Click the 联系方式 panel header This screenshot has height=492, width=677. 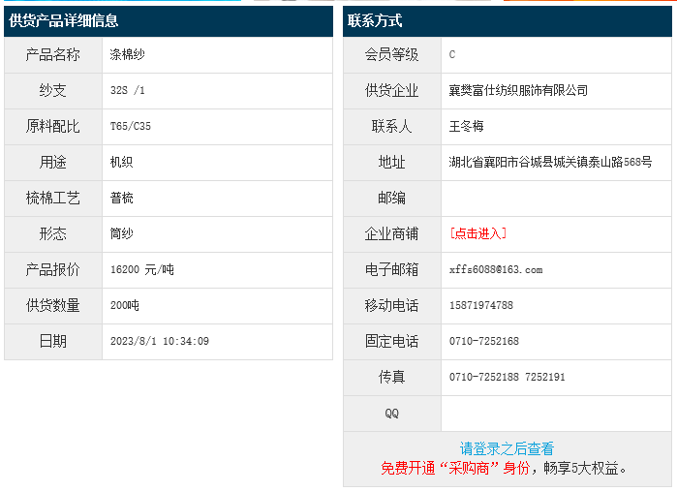click(x=376, y=20)
